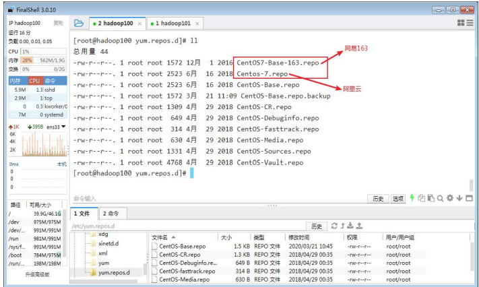Click the upload icon in file toolbar
The height and width of the screenshot is (287, 479).
coord(359,226)
